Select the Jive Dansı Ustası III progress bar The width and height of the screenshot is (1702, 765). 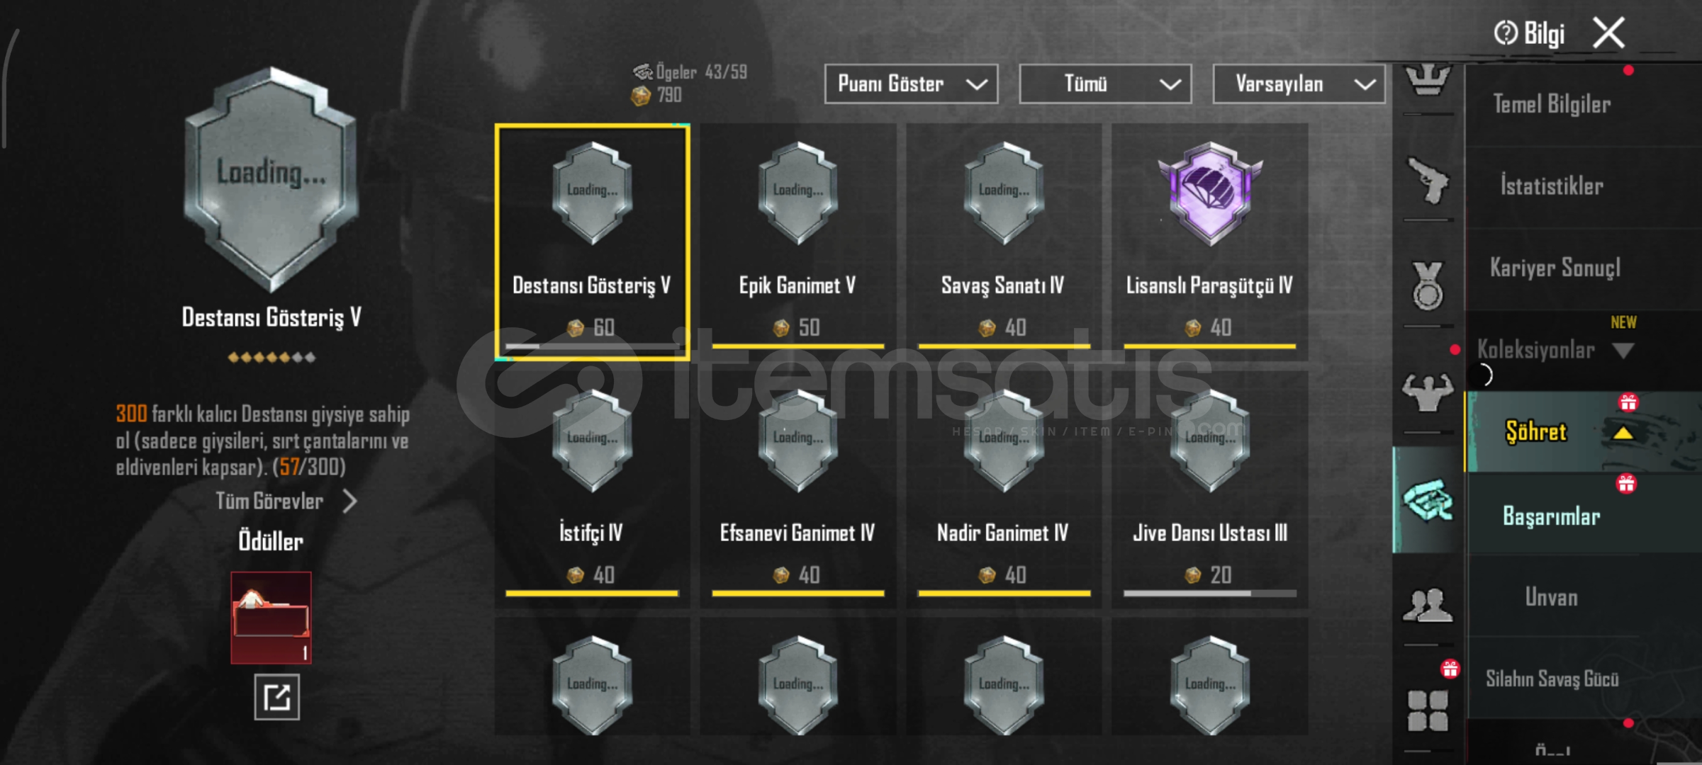tap(1210, 594)
